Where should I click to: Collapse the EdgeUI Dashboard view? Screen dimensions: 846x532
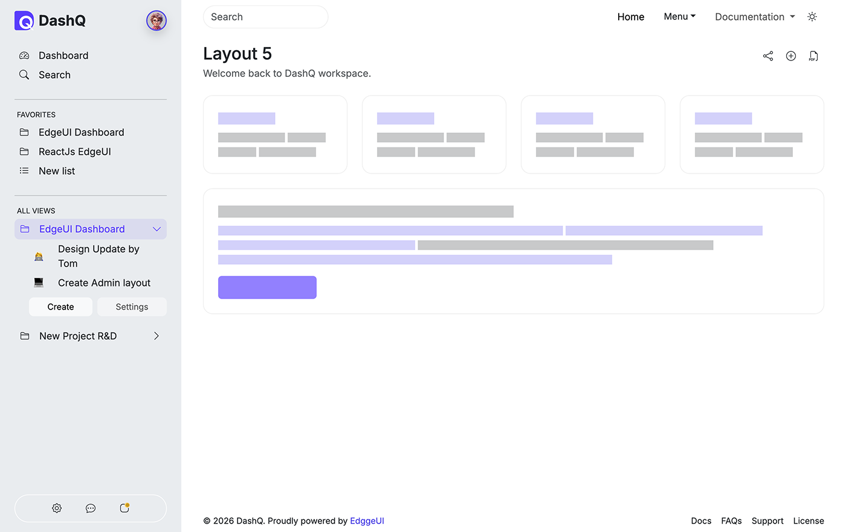pyautogui.click(x=157, y=229)
